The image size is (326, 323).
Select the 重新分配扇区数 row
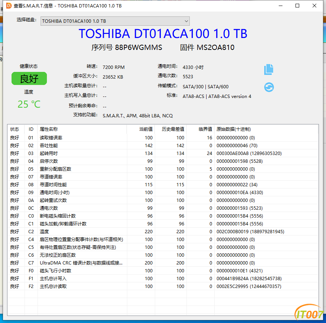tap(163, 169)
